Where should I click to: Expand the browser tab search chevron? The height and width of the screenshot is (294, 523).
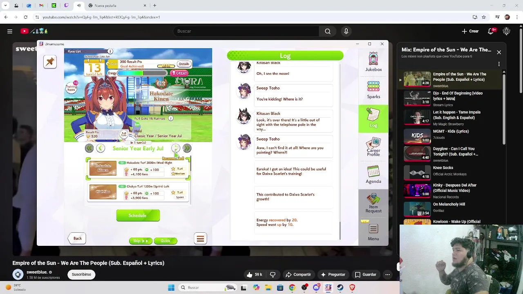5,6
